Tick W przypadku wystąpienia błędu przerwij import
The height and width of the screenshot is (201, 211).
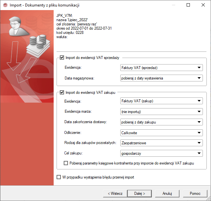[59, 177]
